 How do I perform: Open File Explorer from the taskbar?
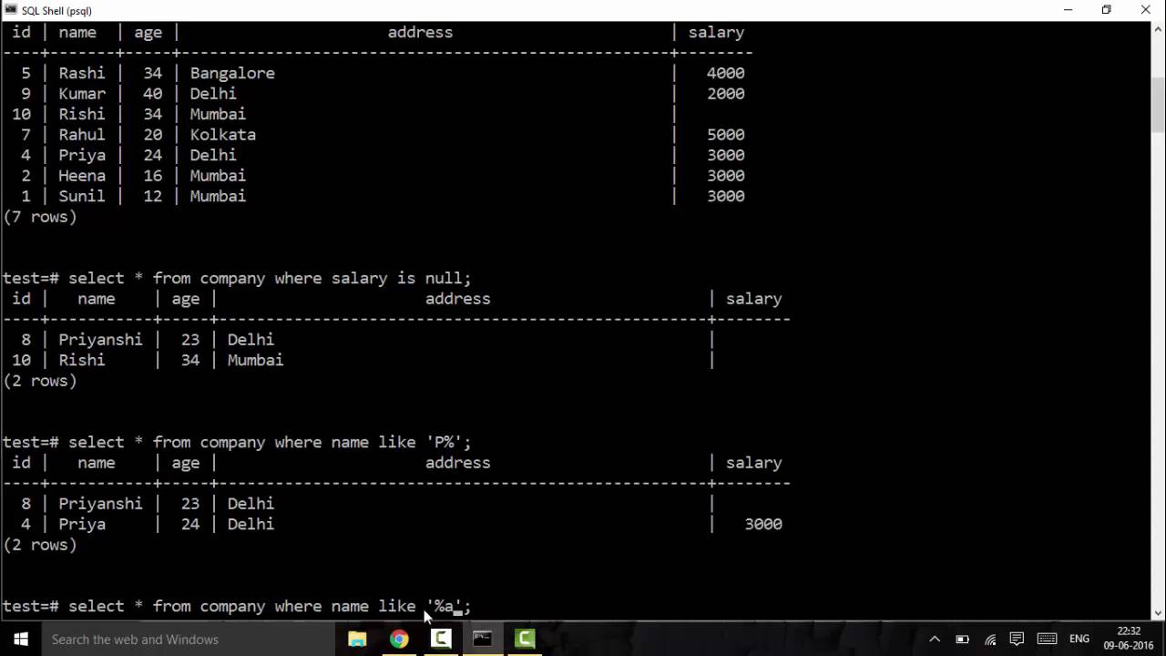coord(357,639)
